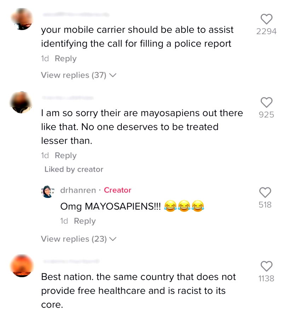The width and height of the screenshot is (283, 315).
Task: Click the chevron next to View replies (23)
Action: (113, 239)
